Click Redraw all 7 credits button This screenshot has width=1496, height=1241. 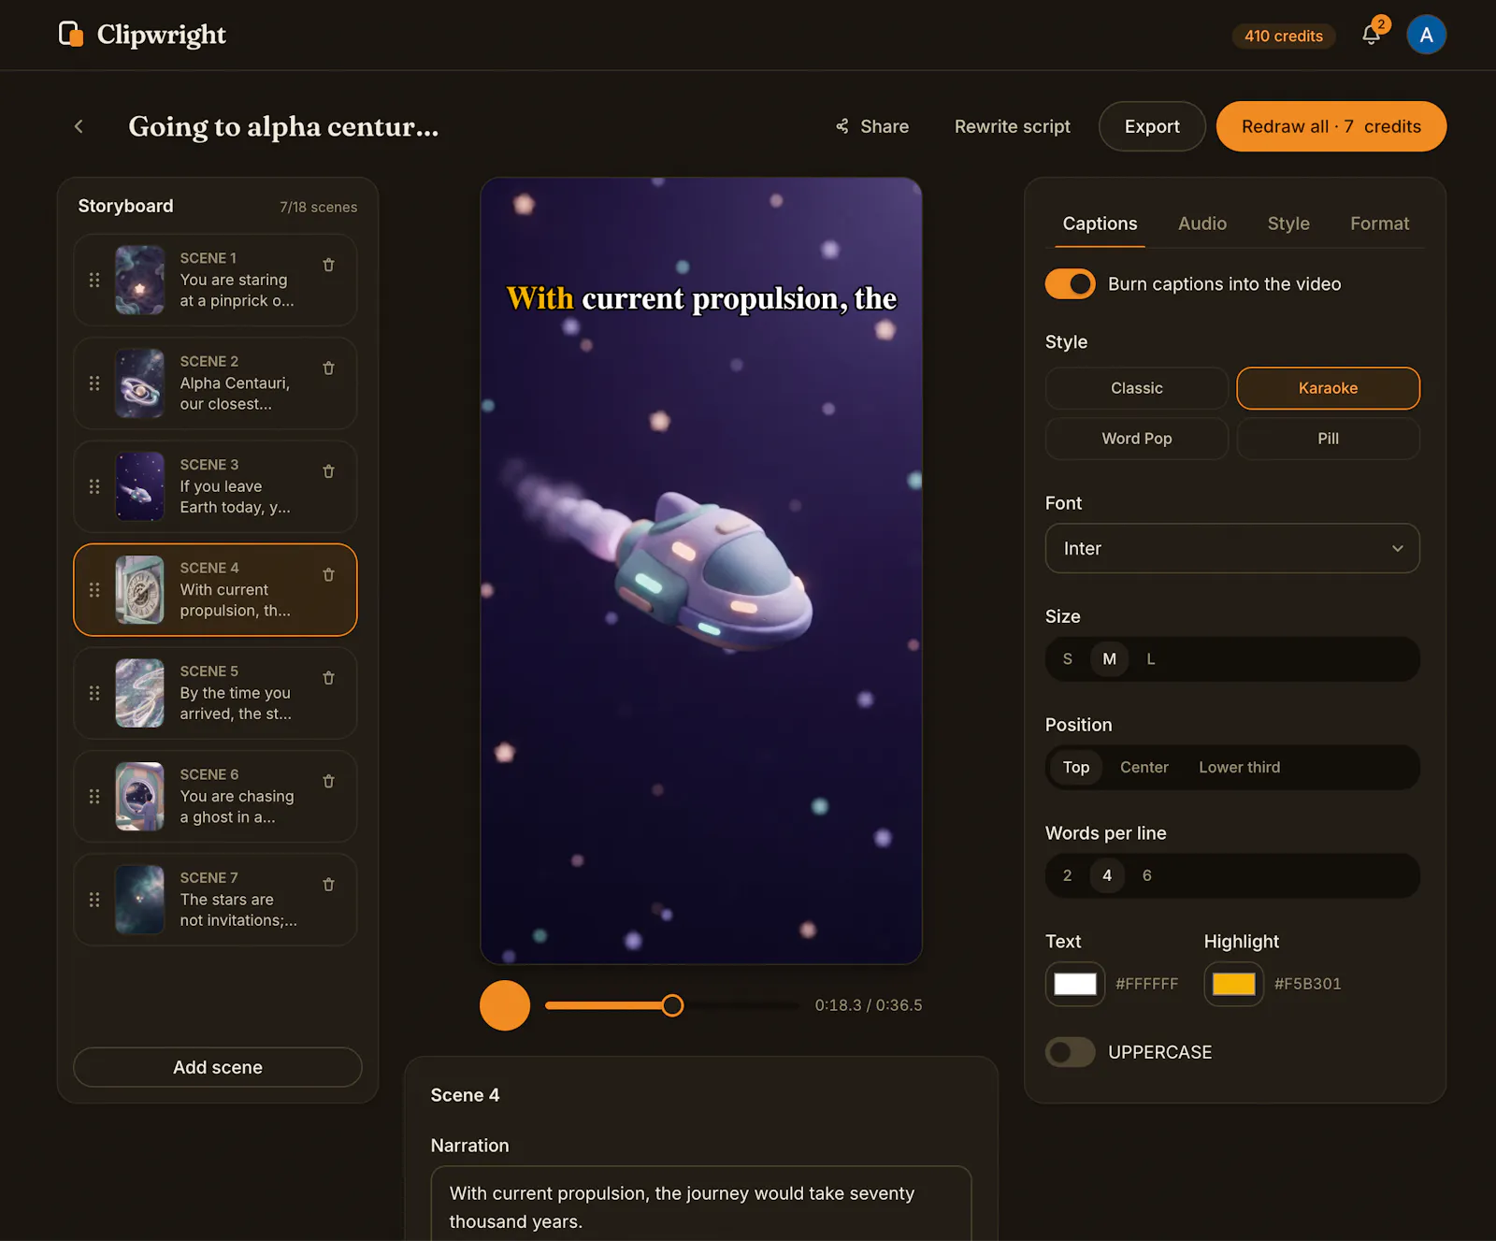(x=1331, y=126)
